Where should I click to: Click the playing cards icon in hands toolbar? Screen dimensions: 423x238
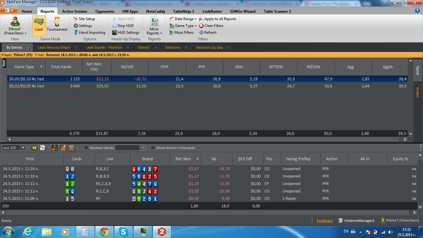pos(43,148)
